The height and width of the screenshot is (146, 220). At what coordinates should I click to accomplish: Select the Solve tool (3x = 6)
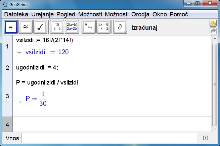pyautogui.click(x=103, y=27)
